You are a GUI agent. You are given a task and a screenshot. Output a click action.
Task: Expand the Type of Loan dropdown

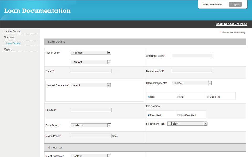[91, 53]
